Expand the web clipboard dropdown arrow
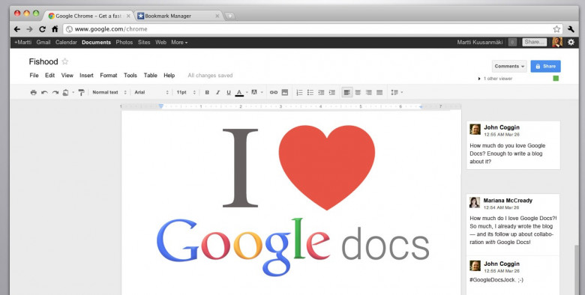Image resolution: width=585 pixels, height=295 pixels. tap(73, 92)
